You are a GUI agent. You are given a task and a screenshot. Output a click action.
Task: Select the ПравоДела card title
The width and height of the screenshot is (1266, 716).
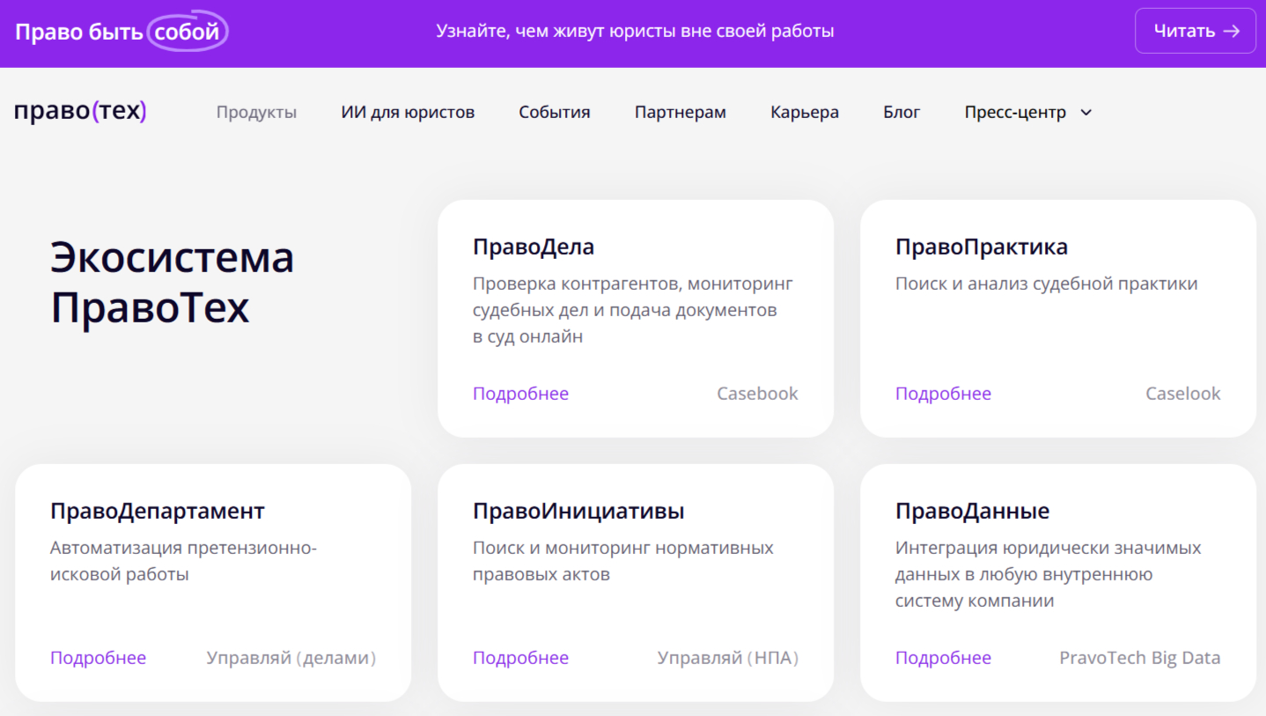click(534, 247)
